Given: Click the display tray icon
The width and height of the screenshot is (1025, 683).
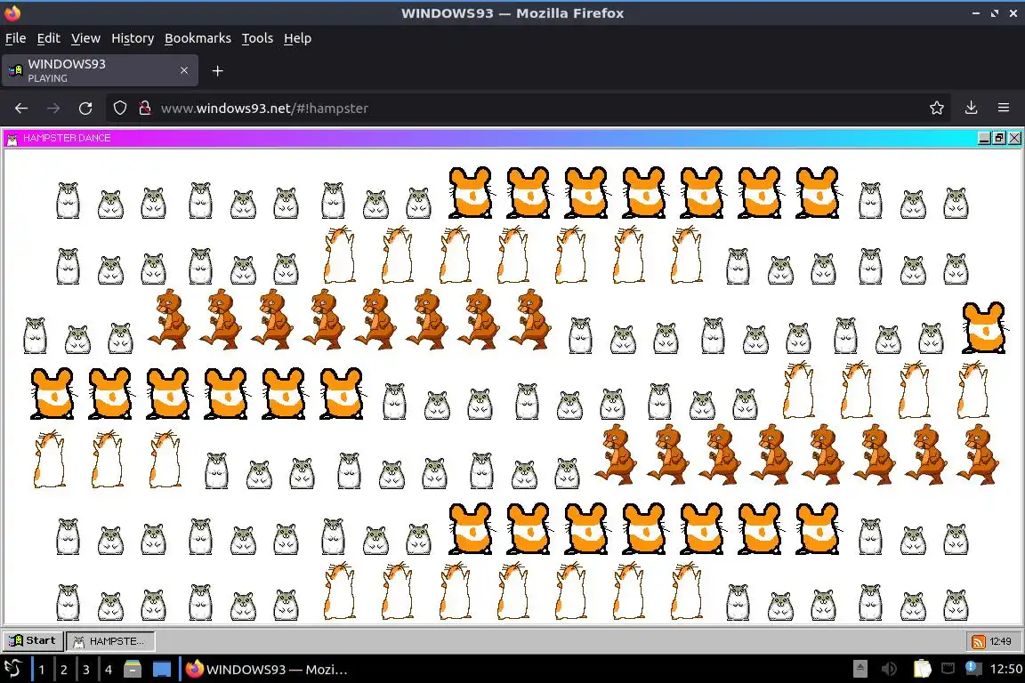Looking at the screenshot, I should tap(948, 669).
